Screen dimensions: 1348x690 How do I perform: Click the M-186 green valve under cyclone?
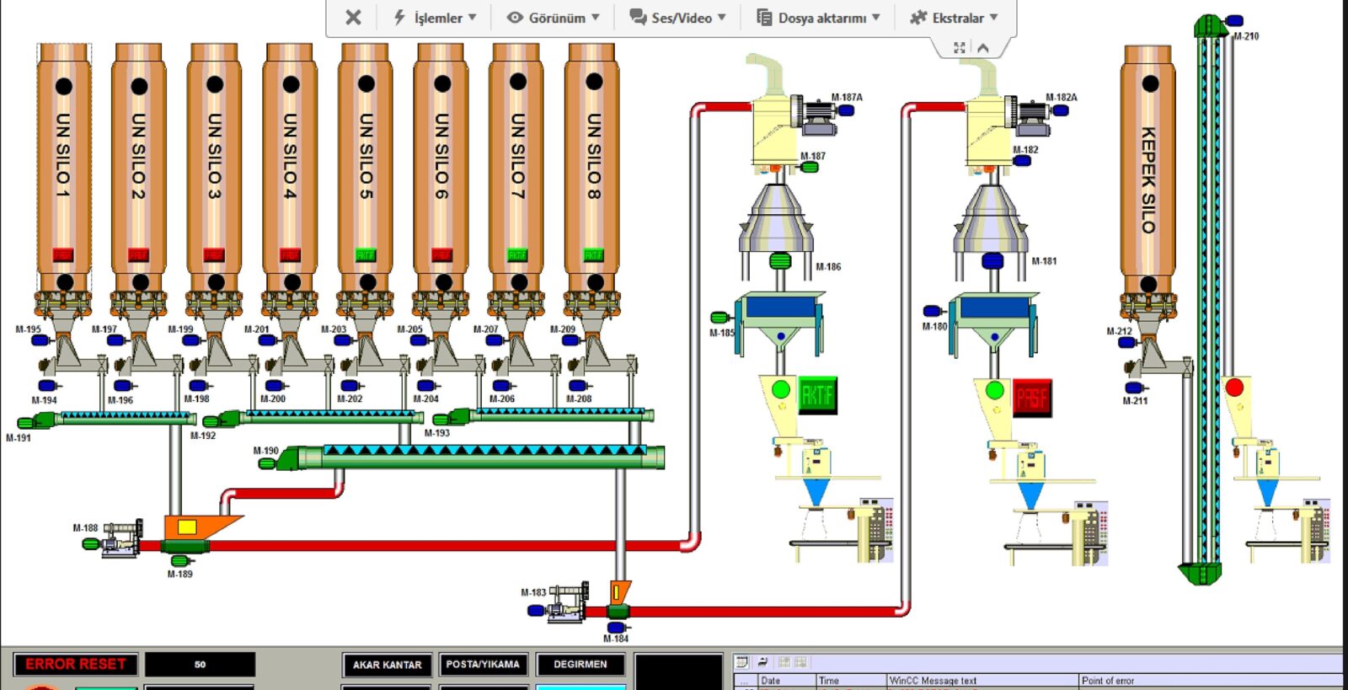(780, 260)
